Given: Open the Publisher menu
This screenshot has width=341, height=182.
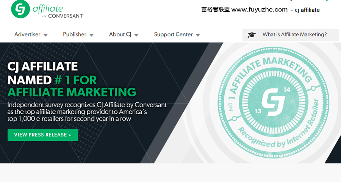Looking at the screenshot, I should pyautogui.click(x=75, y=35).
